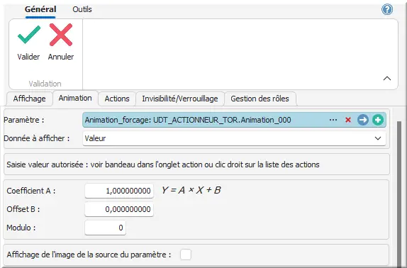This screenshot has height=268, width=407.
Task: Switch to the Actions tab
Action: (117, 99)
